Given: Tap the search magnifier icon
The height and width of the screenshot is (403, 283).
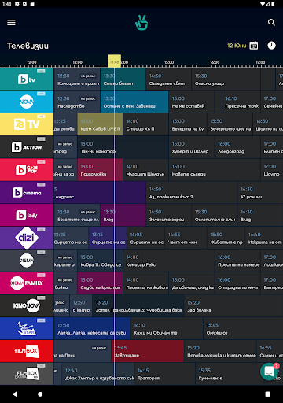Looking at the screenshot, I should click(x=271, y=23).
